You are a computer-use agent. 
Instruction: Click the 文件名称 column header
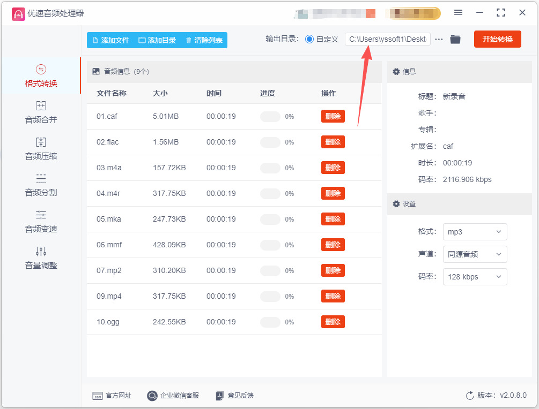point(112,93)
